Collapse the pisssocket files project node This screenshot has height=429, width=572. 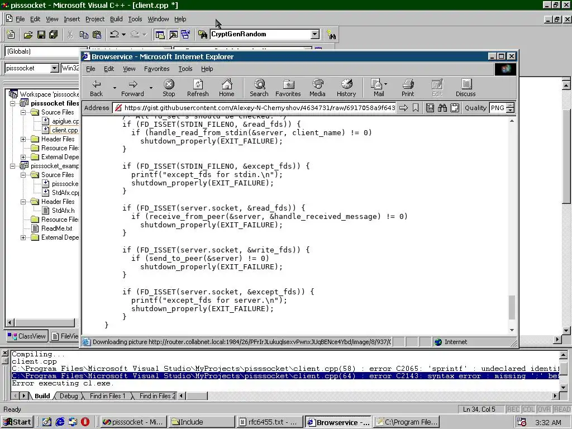click(x=13, y=103)
